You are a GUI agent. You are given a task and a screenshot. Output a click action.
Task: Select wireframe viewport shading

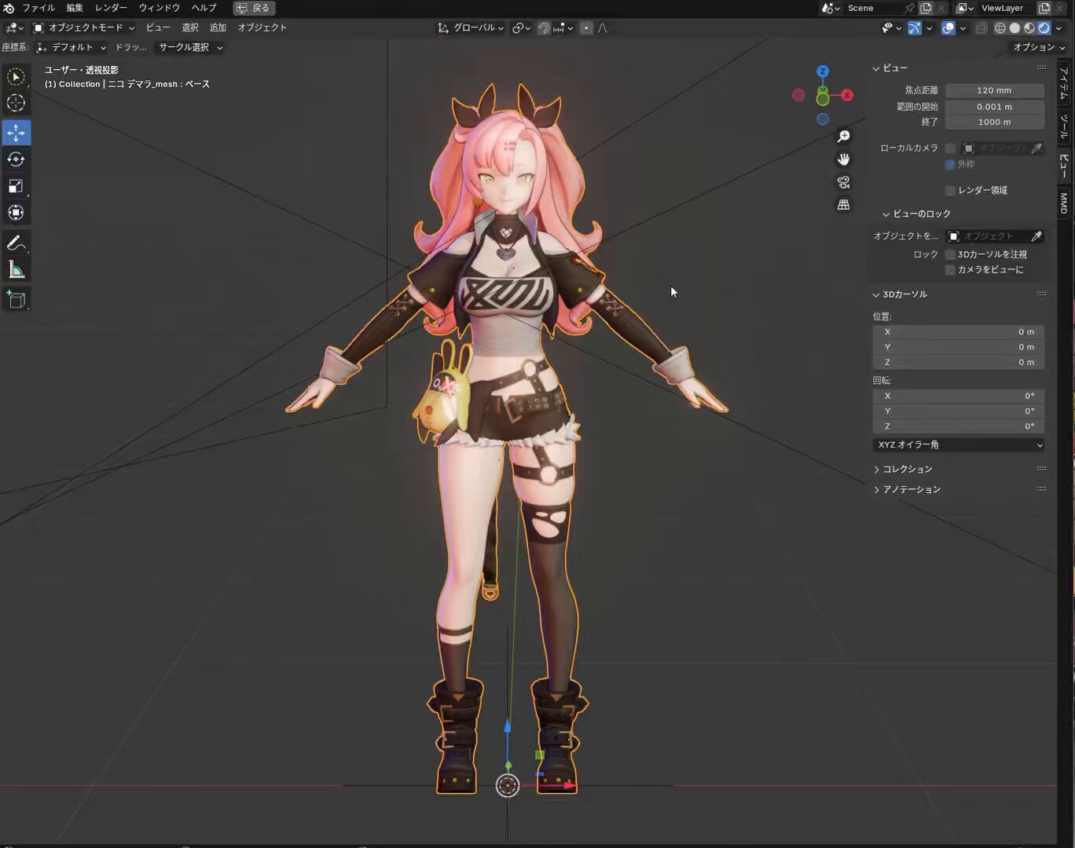1000,27
